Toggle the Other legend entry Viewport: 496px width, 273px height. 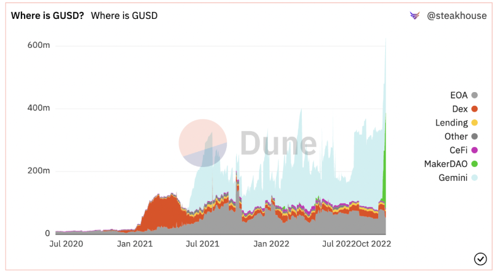coord(461,136)
